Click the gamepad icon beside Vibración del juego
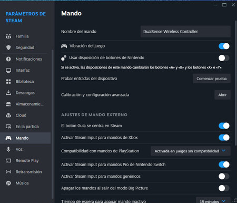 [64, 46]
